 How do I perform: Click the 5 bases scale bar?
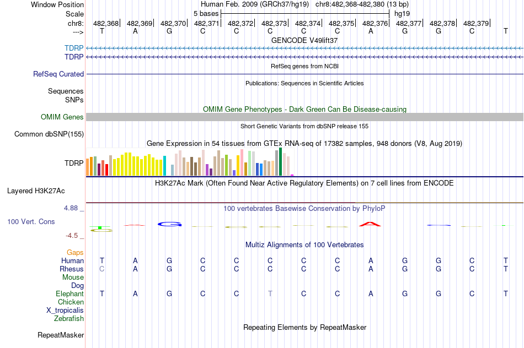(305, 14)
